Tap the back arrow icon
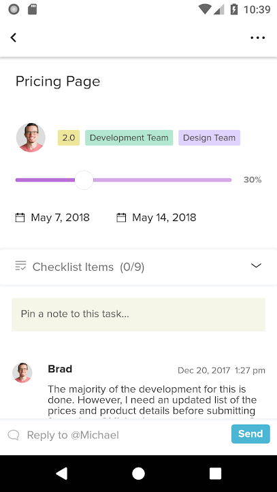This screenshot has height=492, width=277. [13, 37]
